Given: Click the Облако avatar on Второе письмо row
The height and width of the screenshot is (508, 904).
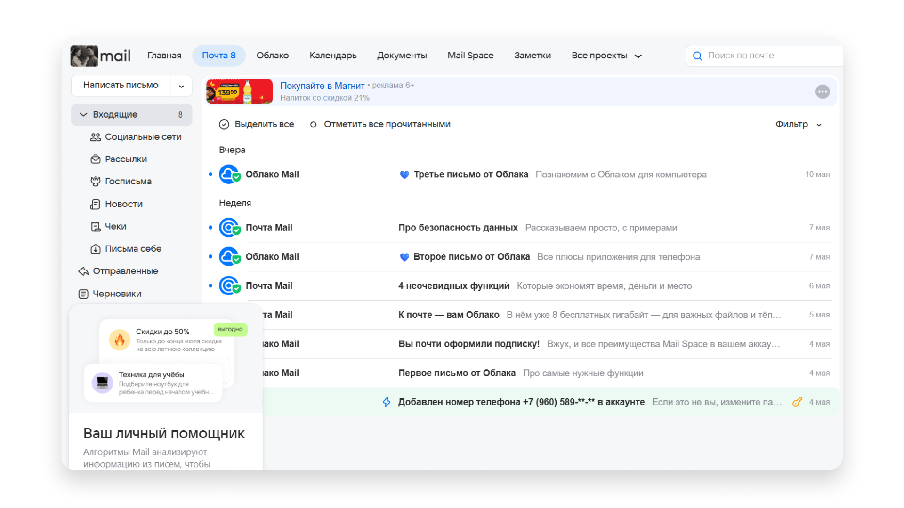Looking at the screenshot, I should pos(230,257).
